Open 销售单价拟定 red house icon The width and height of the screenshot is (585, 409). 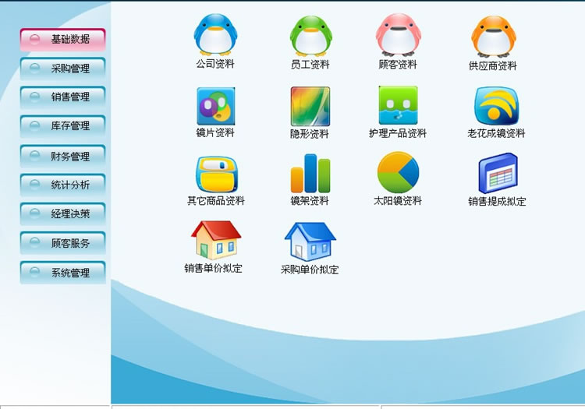215,240
